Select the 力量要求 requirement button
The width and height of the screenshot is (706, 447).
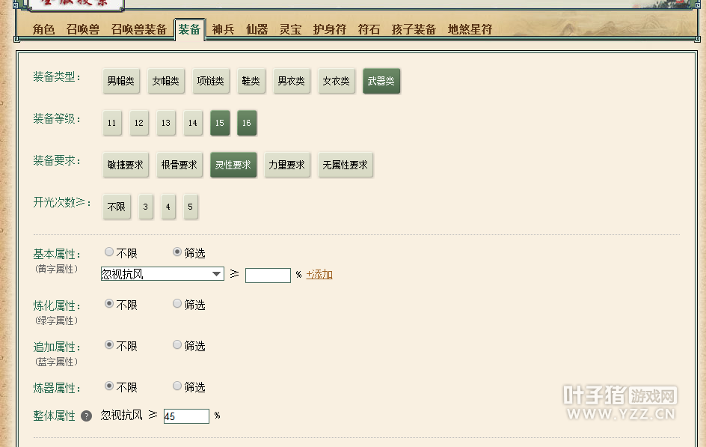[x=286, y=165]
